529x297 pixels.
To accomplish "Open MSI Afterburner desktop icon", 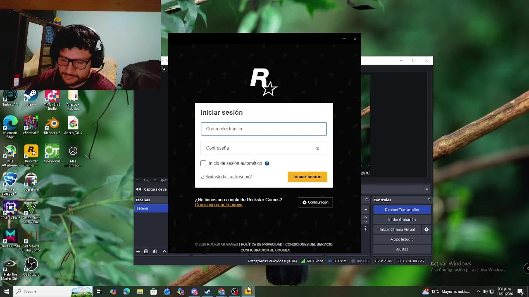I will (x=10, y=156).
